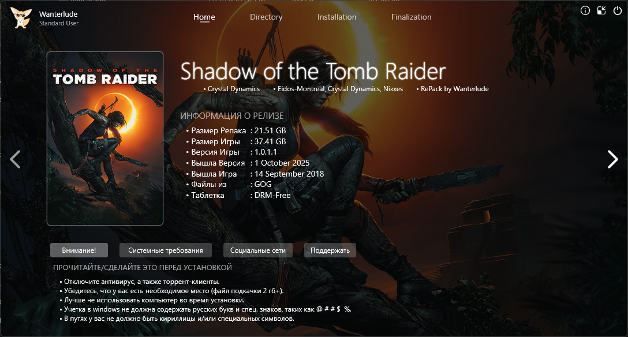628x337 pixels.
Task: Open Системные требования section
Action: point(166,250)
